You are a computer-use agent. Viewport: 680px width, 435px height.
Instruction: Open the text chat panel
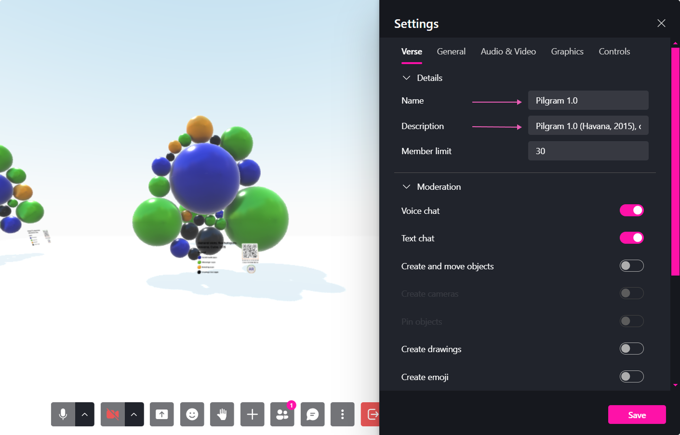312,414
